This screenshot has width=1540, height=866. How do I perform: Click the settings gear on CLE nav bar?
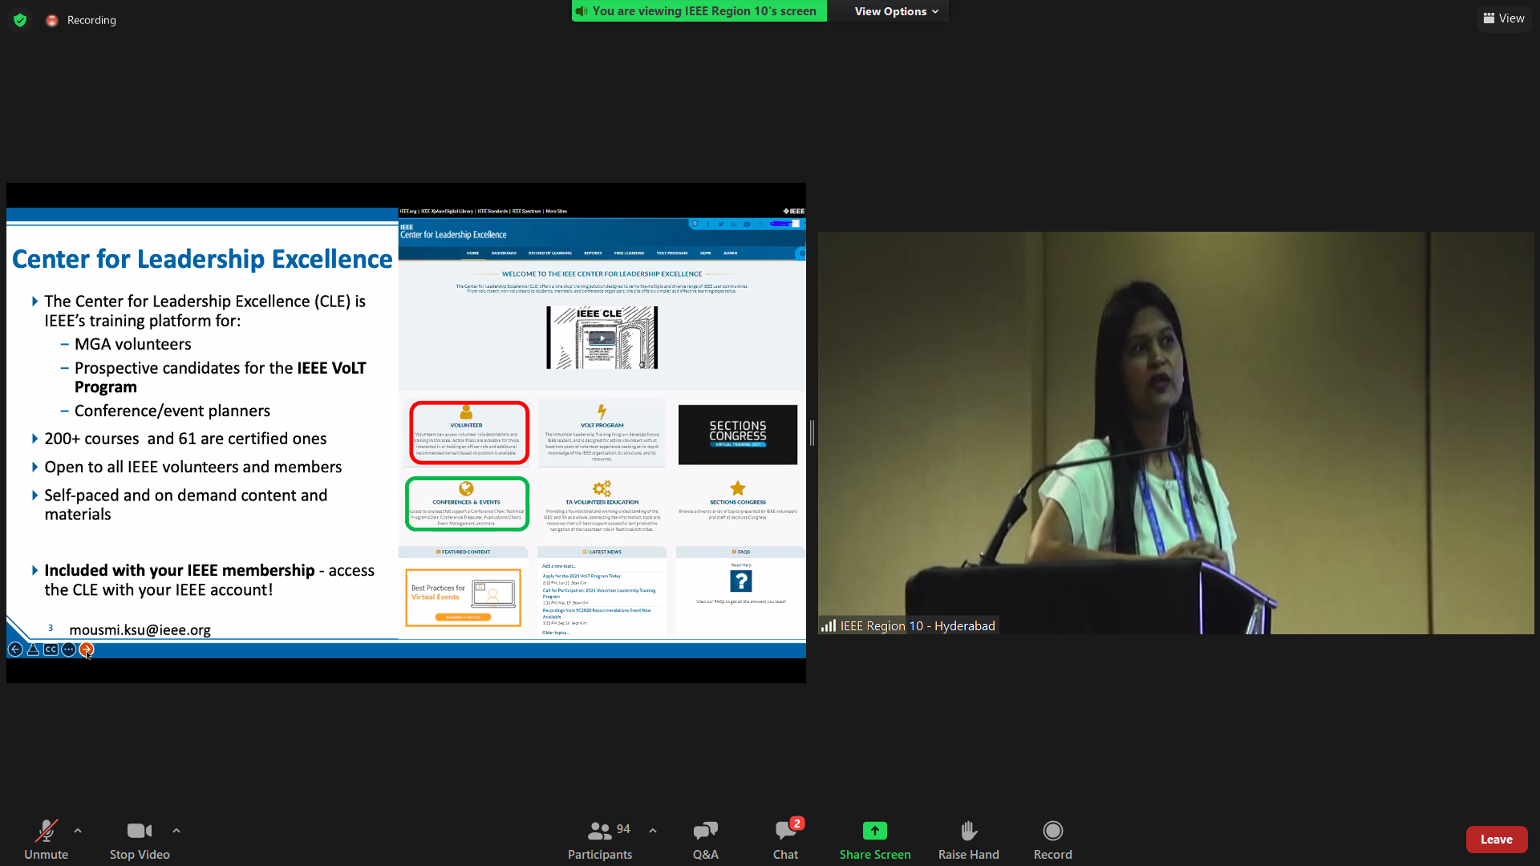point(801,253)
